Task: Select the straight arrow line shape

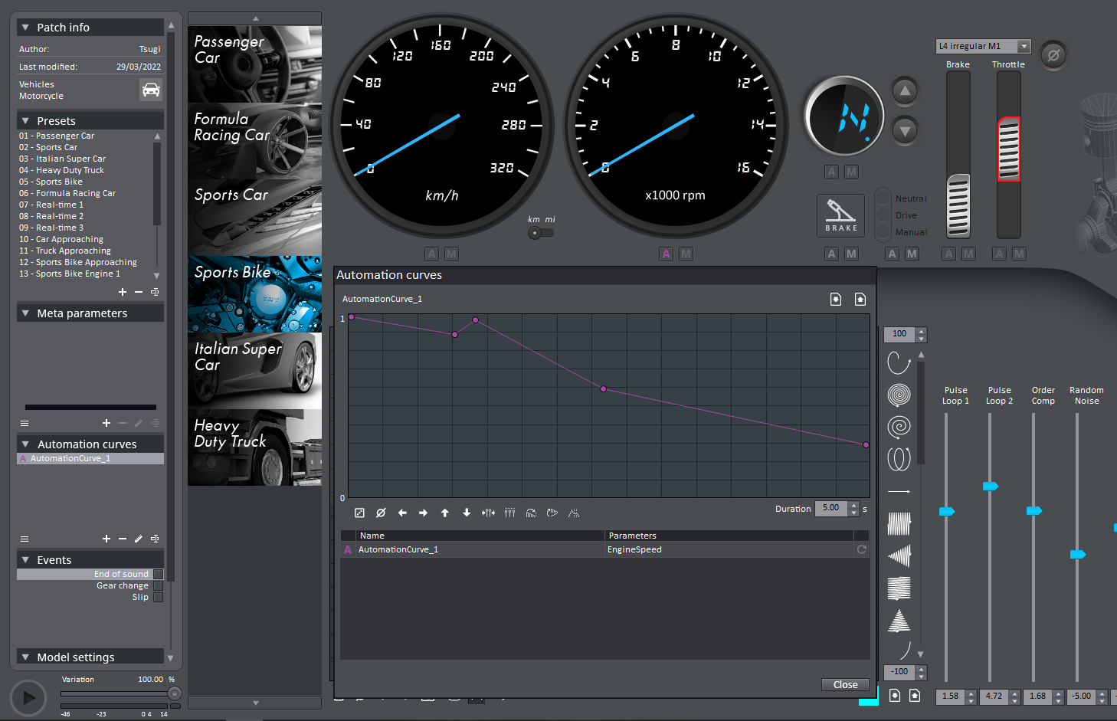Action: [899, 491]
